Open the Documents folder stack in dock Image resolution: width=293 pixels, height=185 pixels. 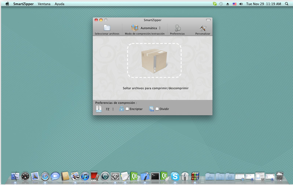pyautogui.click(x=220, y=176)
